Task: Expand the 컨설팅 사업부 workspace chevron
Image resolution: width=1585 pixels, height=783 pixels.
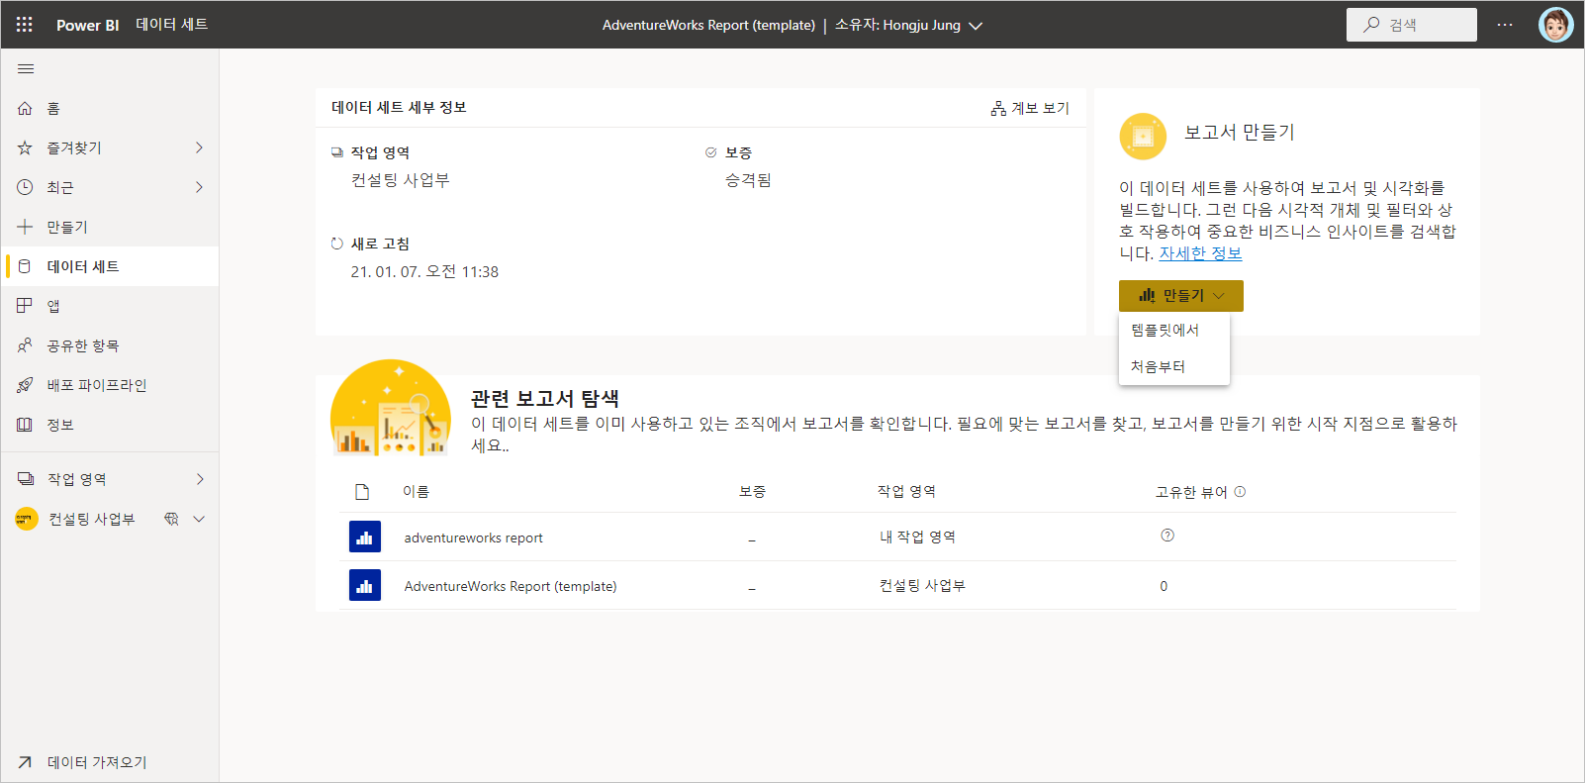Action: (x=199, y=519)
